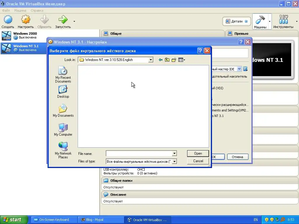The width and height of the screenshot is (299, 224).
Task: Click the settings window help question-mark button
Action: pyautogui.click(x=241, y=42)
